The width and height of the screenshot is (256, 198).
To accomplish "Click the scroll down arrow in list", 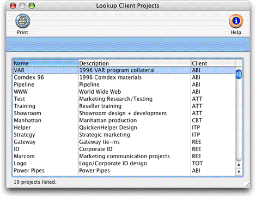I will (239, 172).
